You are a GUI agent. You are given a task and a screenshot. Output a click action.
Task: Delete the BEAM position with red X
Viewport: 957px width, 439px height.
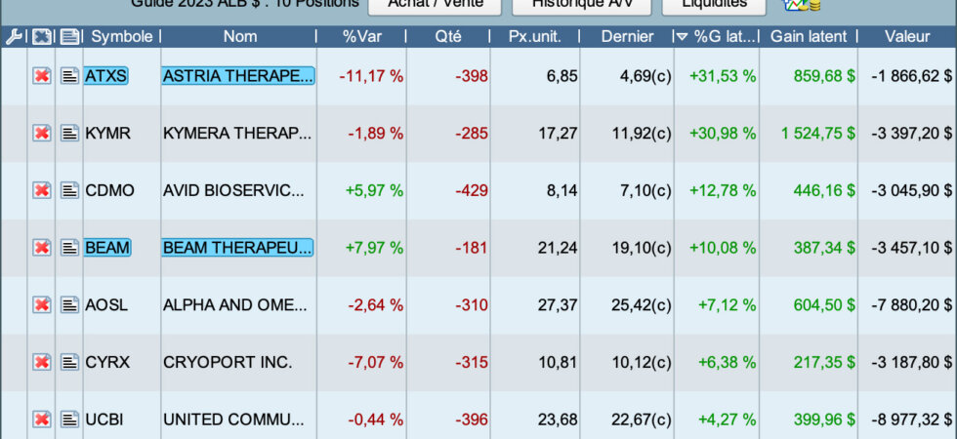[41, 248]
